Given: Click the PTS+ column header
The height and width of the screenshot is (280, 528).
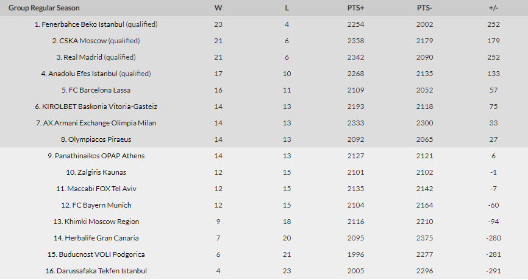Looking at the screenshot, I should pos(355,8).
